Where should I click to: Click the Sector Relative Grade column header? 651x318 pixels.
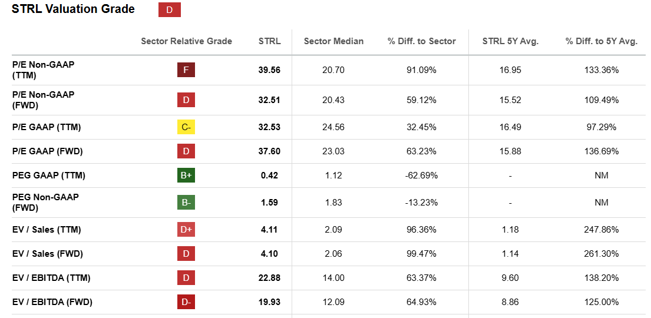tap(186, 41)
